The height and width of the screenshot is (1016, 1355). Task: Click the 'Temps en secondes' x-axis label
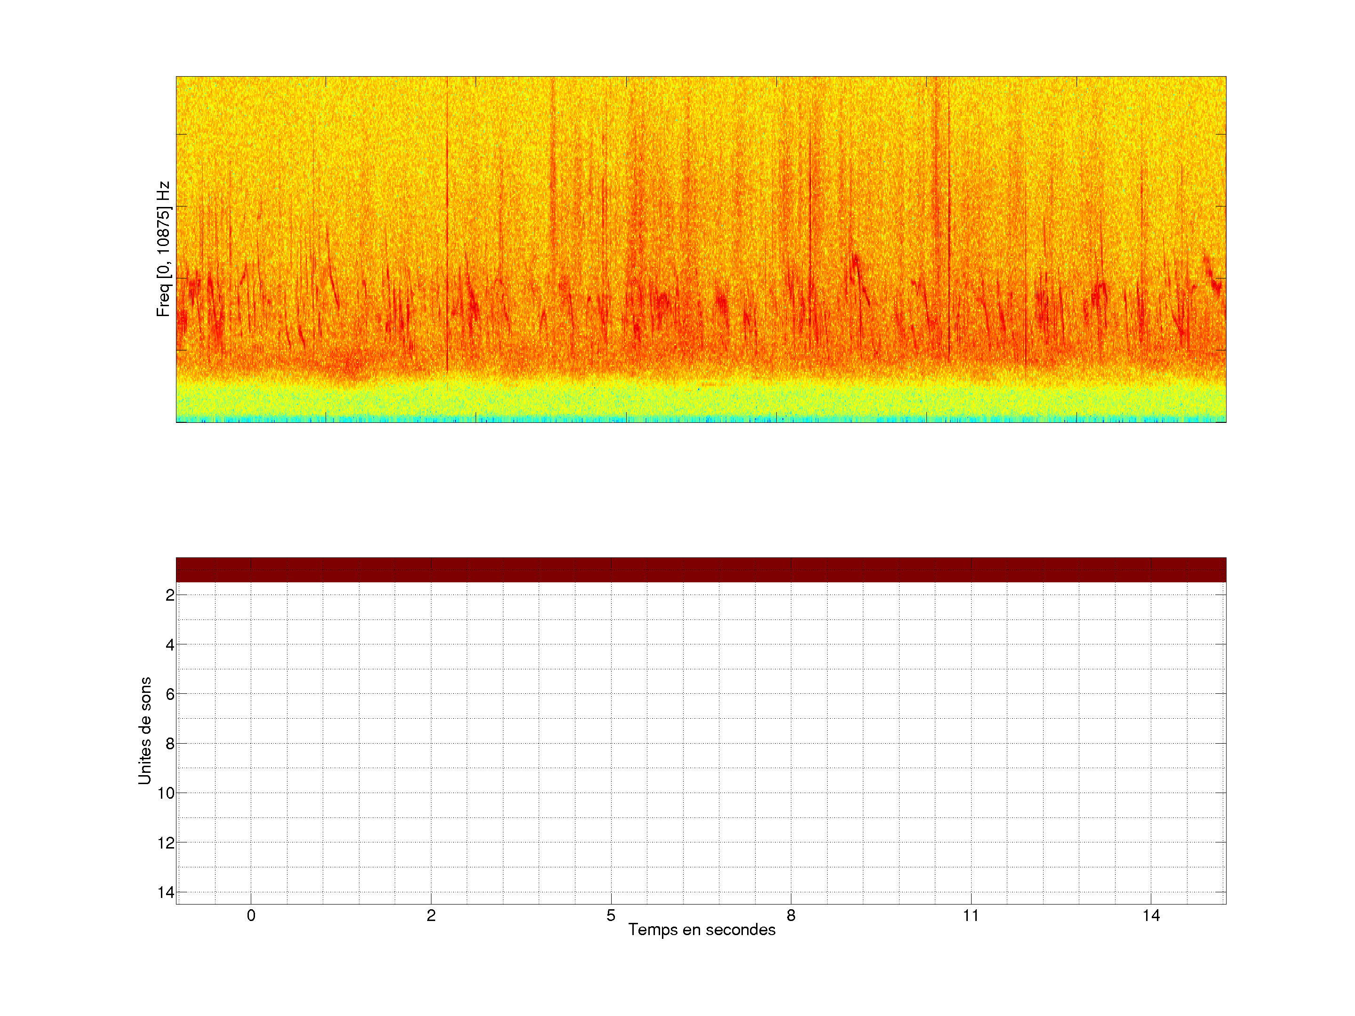(701, 929)
